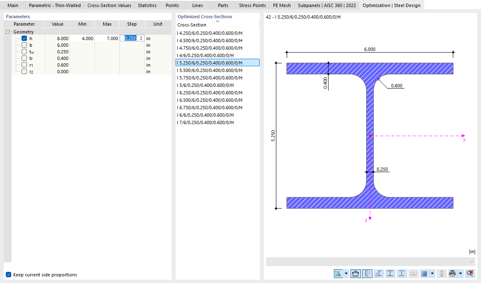Uncheck the h parameter checkbox
The height and width of the screenshot is (283, 481).
(24, 38)
